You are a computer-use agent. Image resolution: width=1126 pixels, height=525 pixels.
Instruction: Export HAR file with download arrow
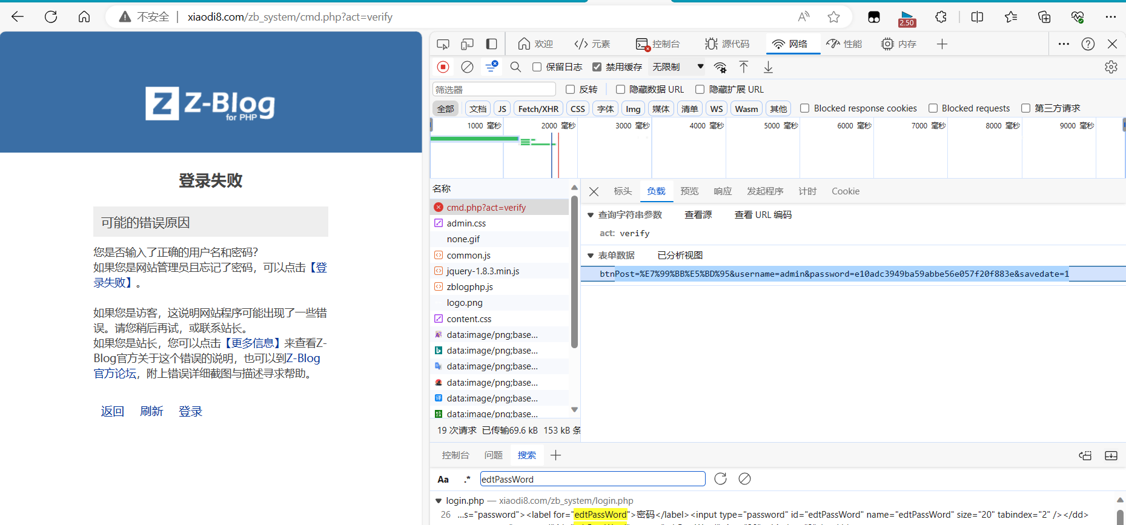click(x=768, y=67)
